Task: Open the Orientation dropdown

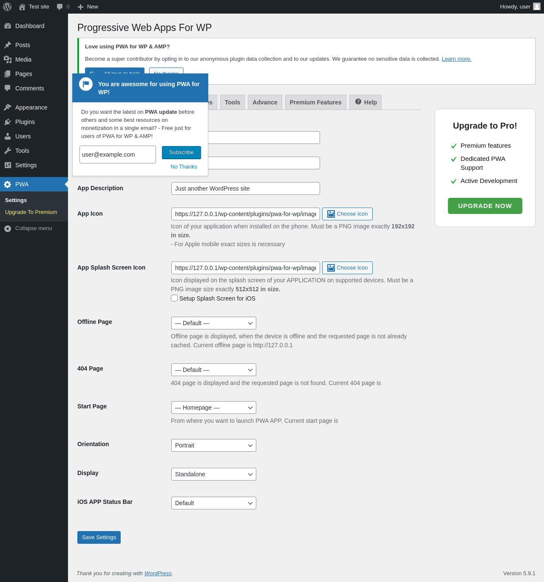Action: pyautogui.click(x=214, y=445)
